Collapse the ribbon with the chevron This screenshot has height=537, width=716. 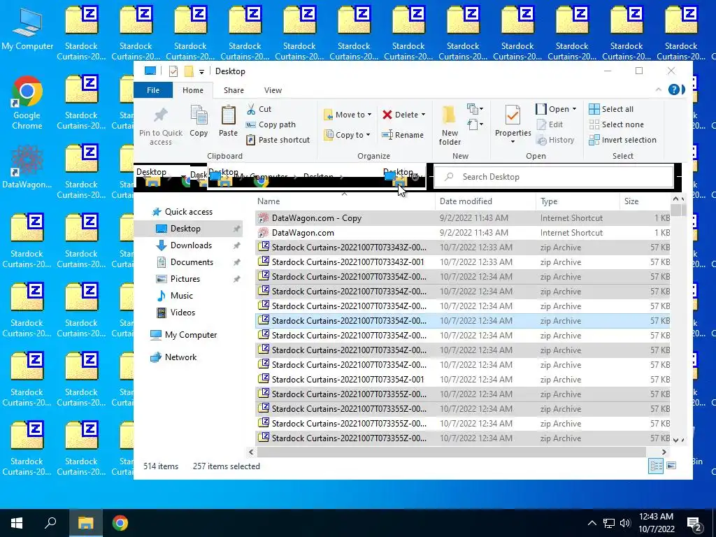[x=658, y=89]
